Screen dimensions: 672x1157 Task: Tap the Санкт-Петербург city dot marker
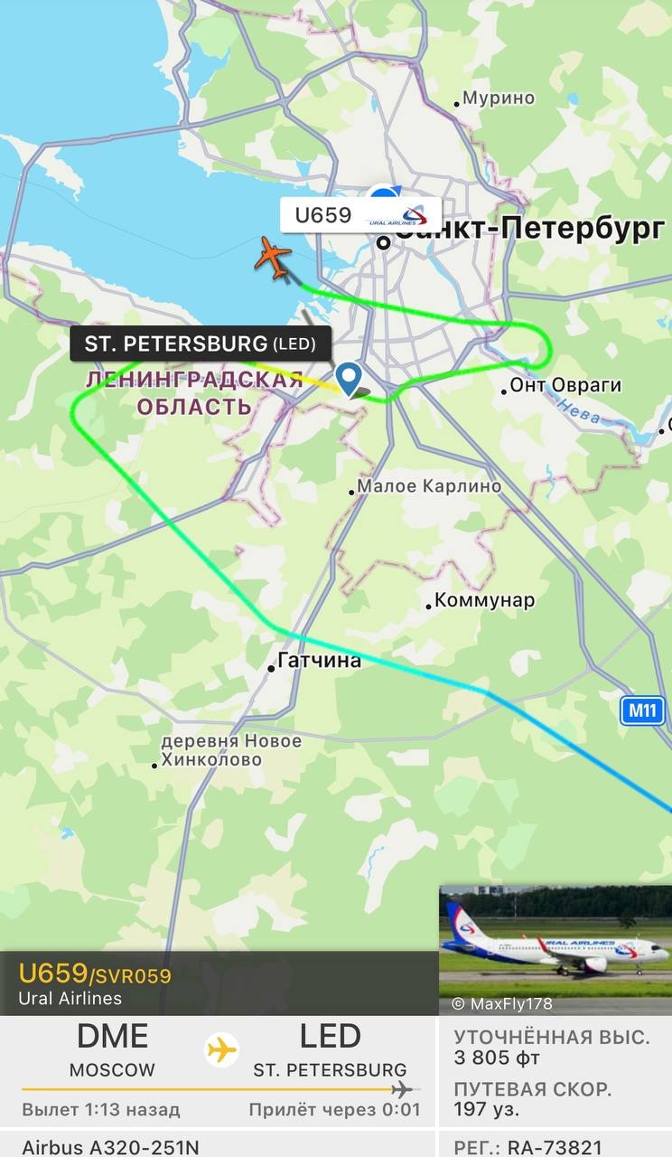click(x=383, y=241)
